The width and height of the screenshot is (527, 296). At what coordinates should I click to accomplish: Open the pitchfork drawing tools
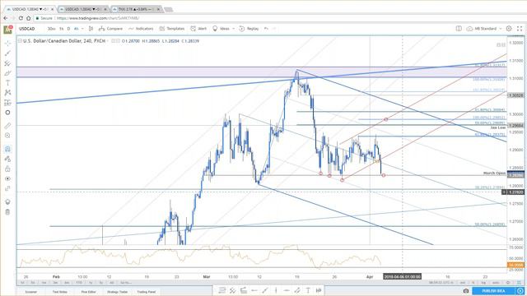click(x=7, y=63)
